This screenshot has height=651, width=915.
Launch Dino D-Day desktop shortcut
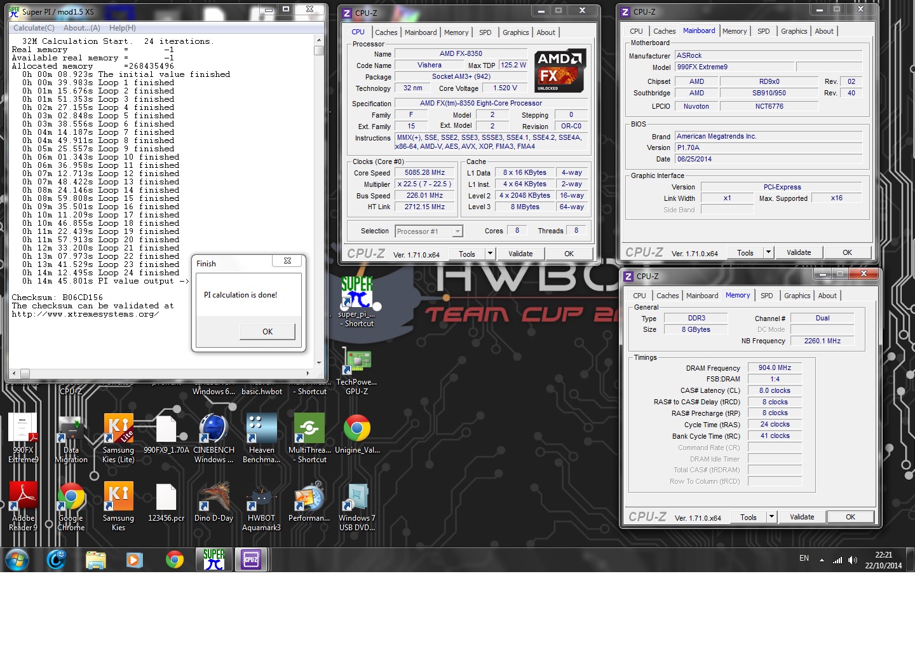click(213, 503)
